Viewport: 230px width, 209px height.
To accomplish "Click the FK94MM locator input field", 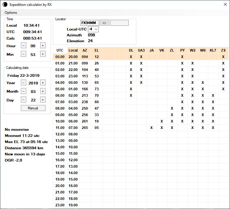I will [89, 23].
